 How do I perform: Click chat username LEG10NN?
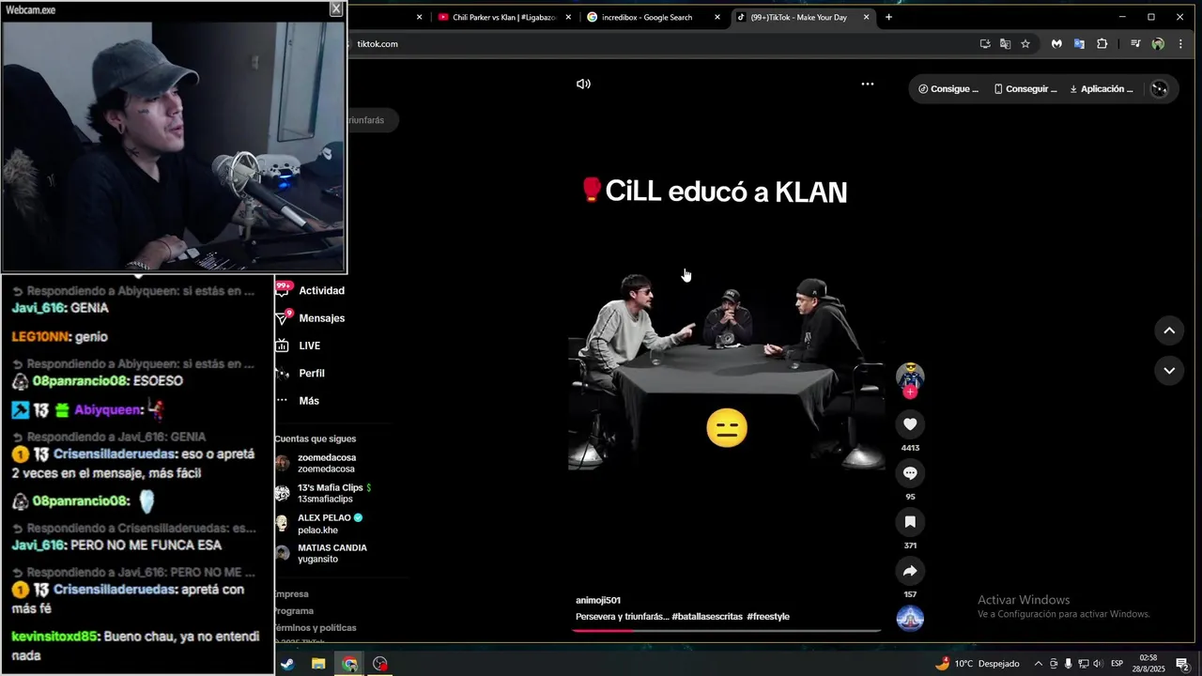tap(39, 337)
